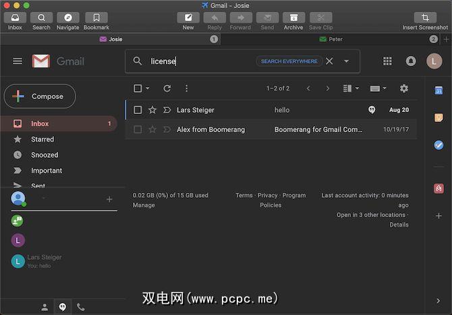The image size is (452, 315).
Task: Click the Compose button
Action: click(x=40, y=96)
